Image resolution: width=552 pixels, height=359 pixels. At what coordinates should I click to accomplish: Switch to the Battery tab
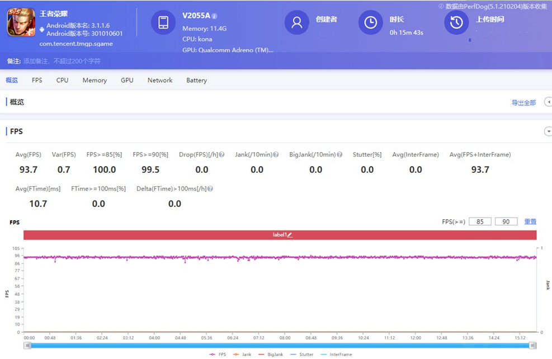click(197, 81)
